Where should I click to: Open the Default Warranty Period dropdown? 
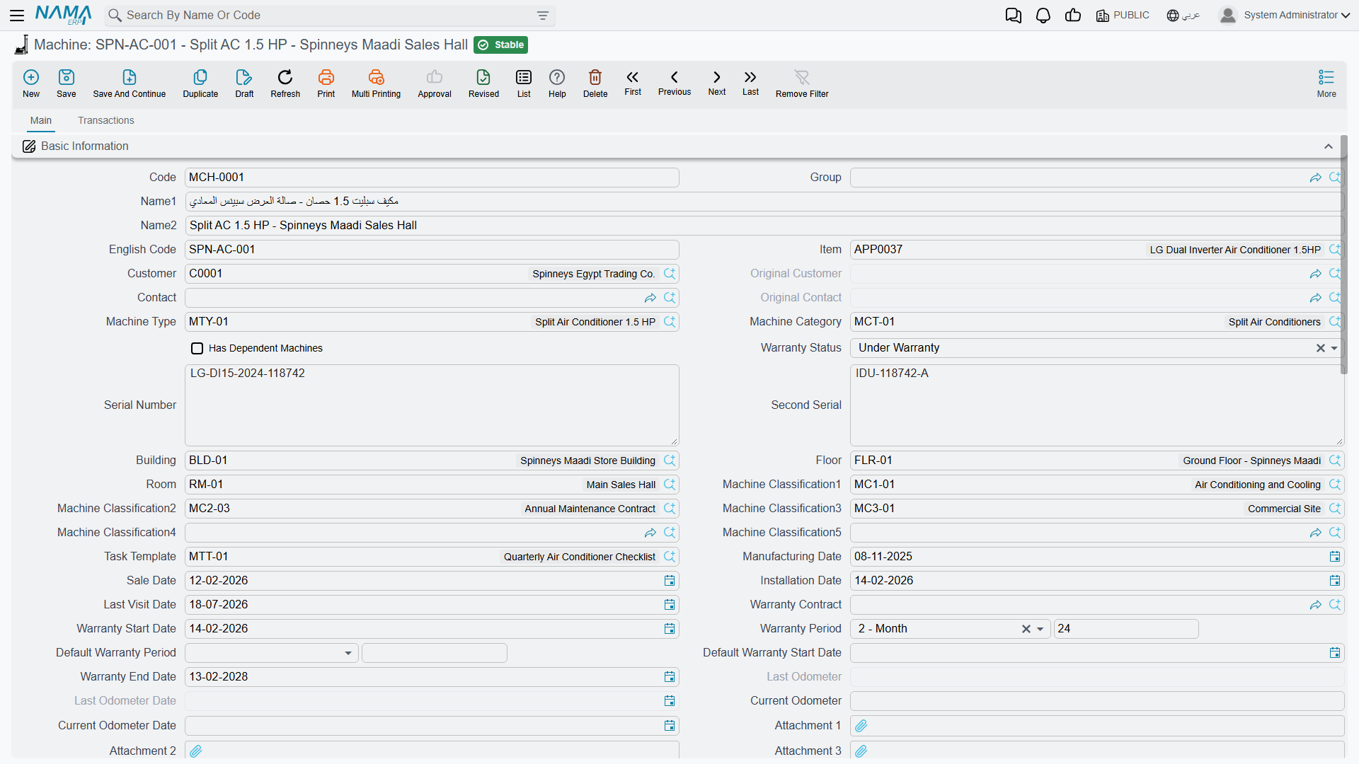coord(348,653)
